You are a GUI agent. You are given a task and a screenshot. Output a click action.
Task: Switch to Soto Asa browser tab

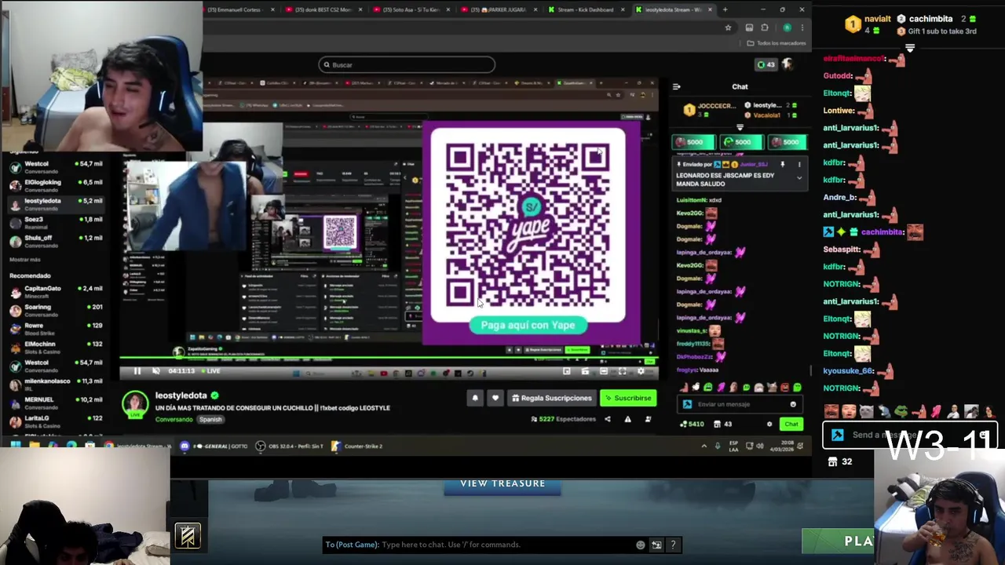click(x=411, y=9)
